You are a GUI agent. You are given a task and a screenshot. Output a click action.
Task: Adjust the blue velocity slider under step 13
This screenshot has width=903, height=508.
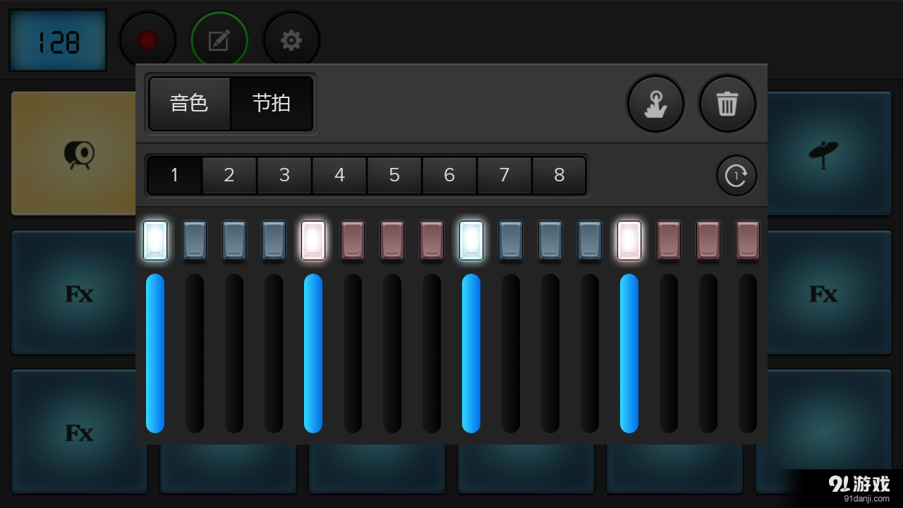point(629,353)
